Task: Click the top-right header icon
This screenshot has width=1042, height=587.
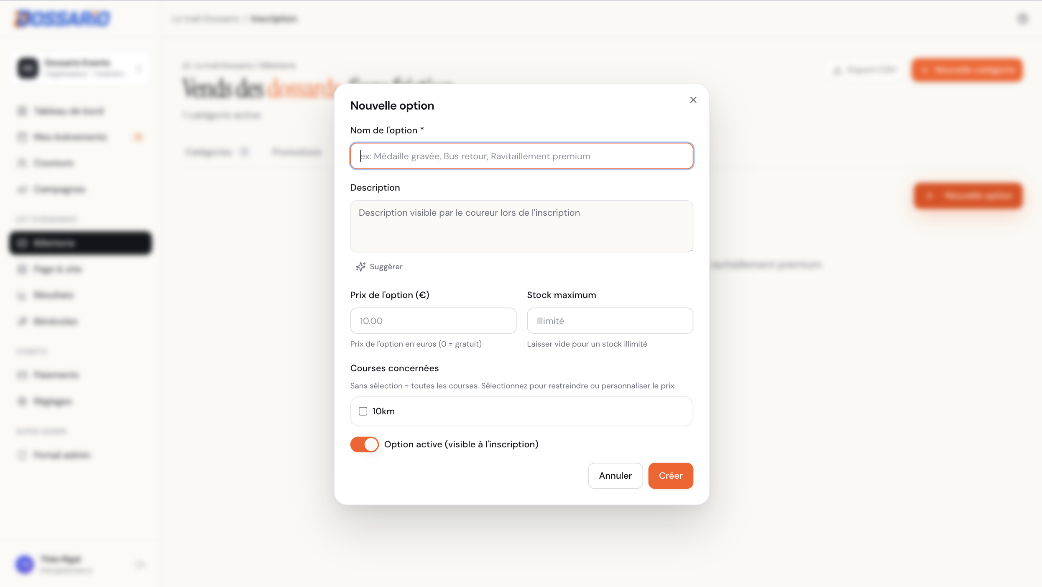Action: tap(1023, 18)
